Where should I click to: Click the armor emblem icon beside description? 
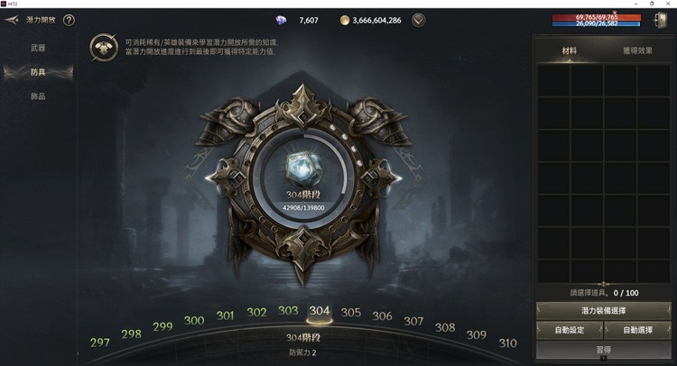(104, 48)
